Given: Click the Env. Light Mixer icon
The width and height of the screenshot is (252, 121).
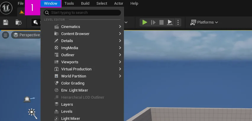Looking at the screenshot, I should tap(56, 90).
